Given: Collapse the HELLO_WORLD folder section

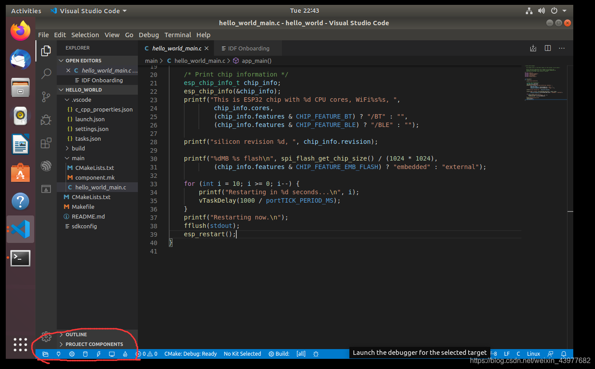Looking at the screenshot, I should coord(97,90).
